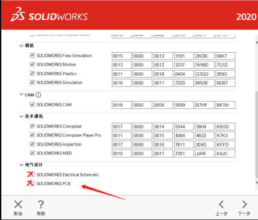258x220 pixels.
Task: Click first serial field of SOLIDWORKS Motion
Action: point(121,65)
